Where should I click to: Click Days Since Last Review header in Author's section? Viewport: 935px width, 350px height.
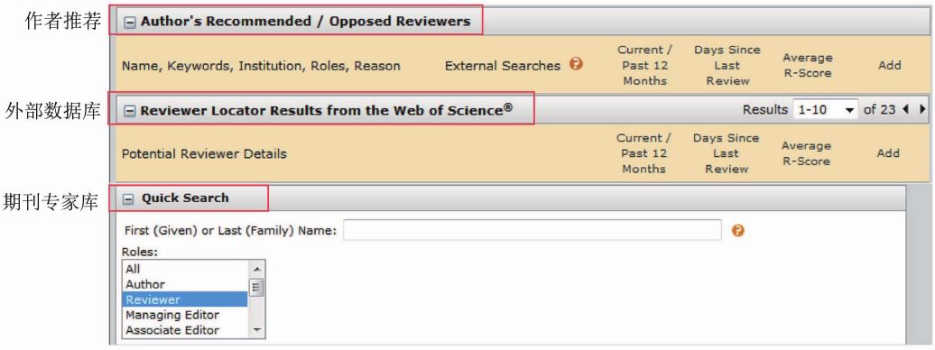(x=727, y=66)
